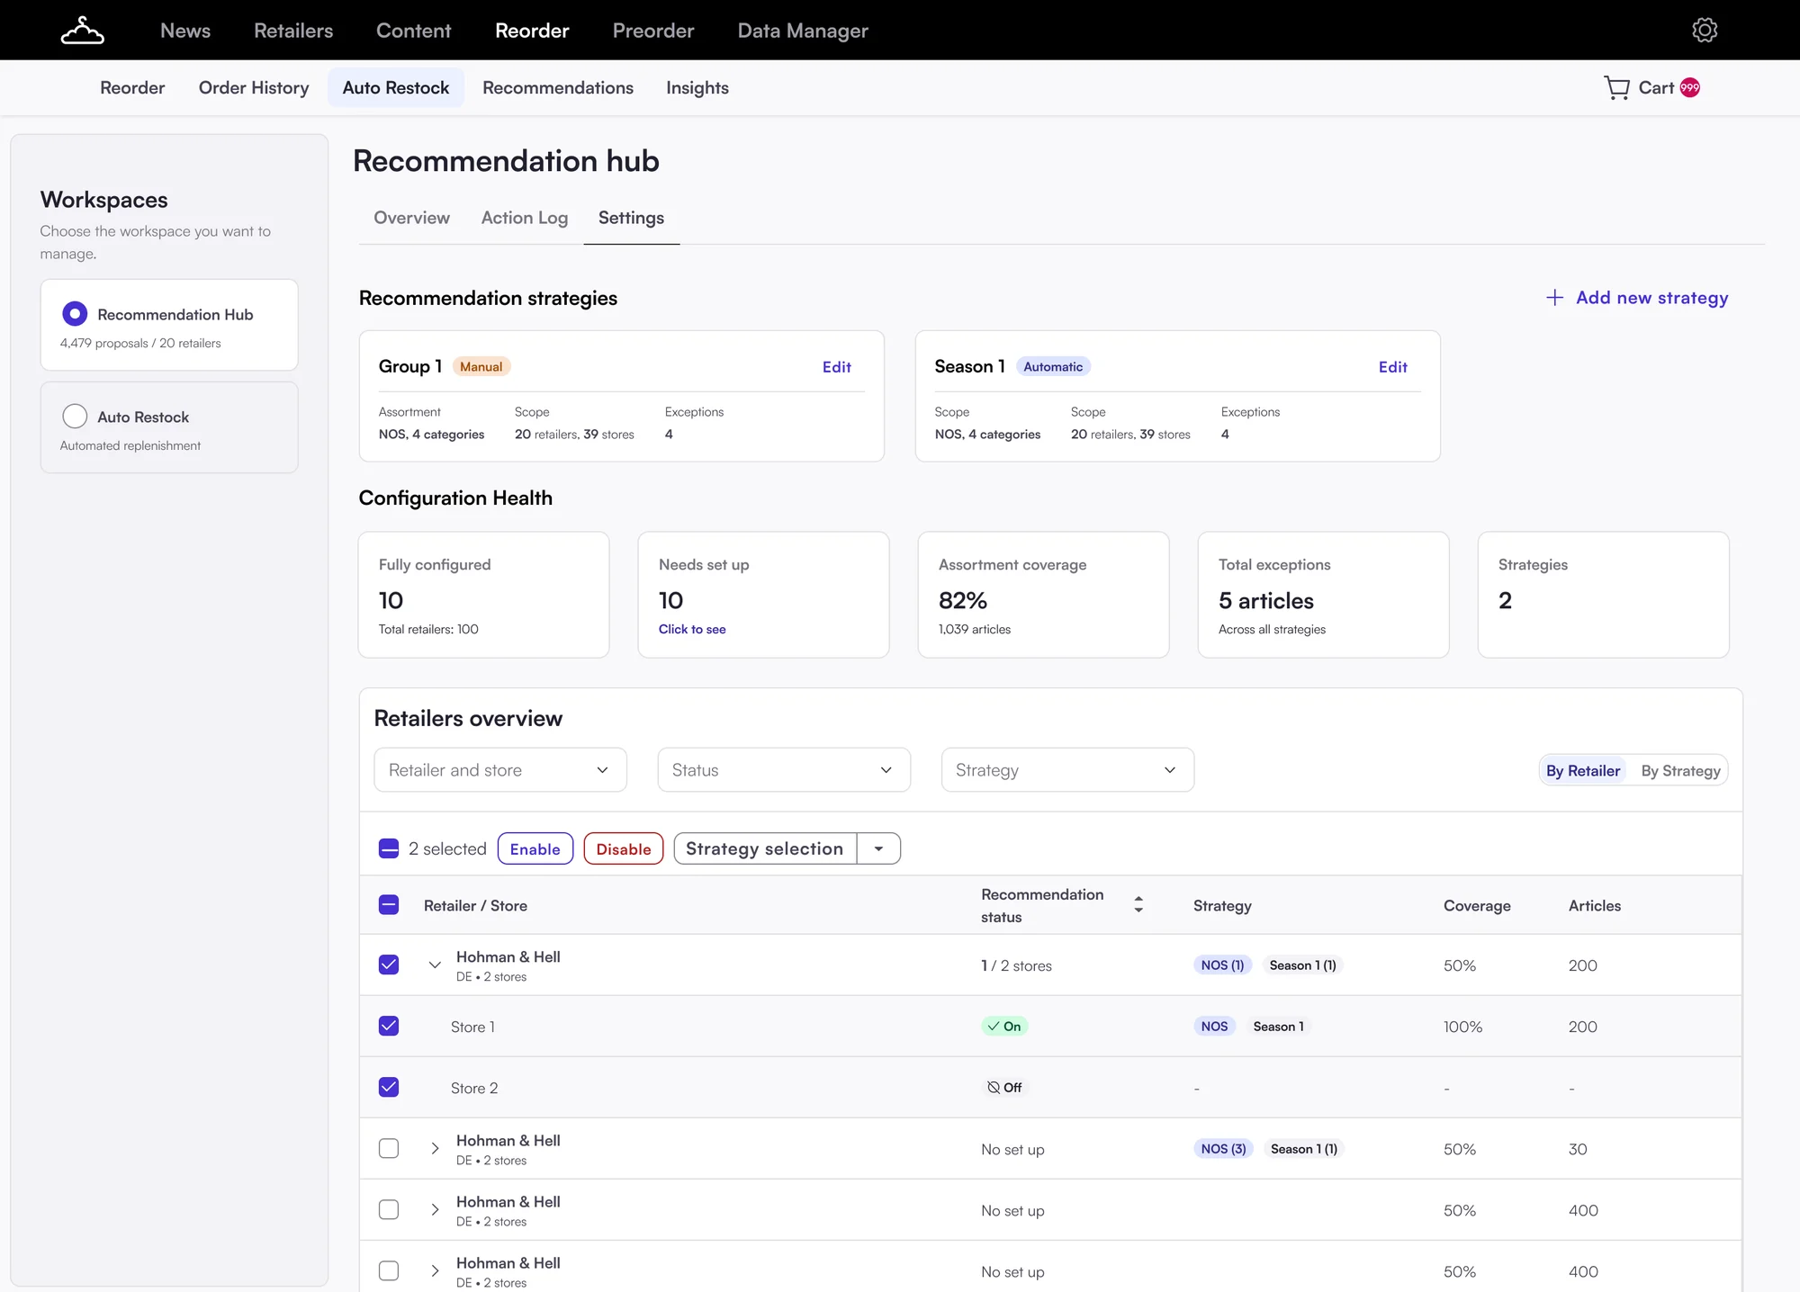Click the Click to see link

coord(692,629)
